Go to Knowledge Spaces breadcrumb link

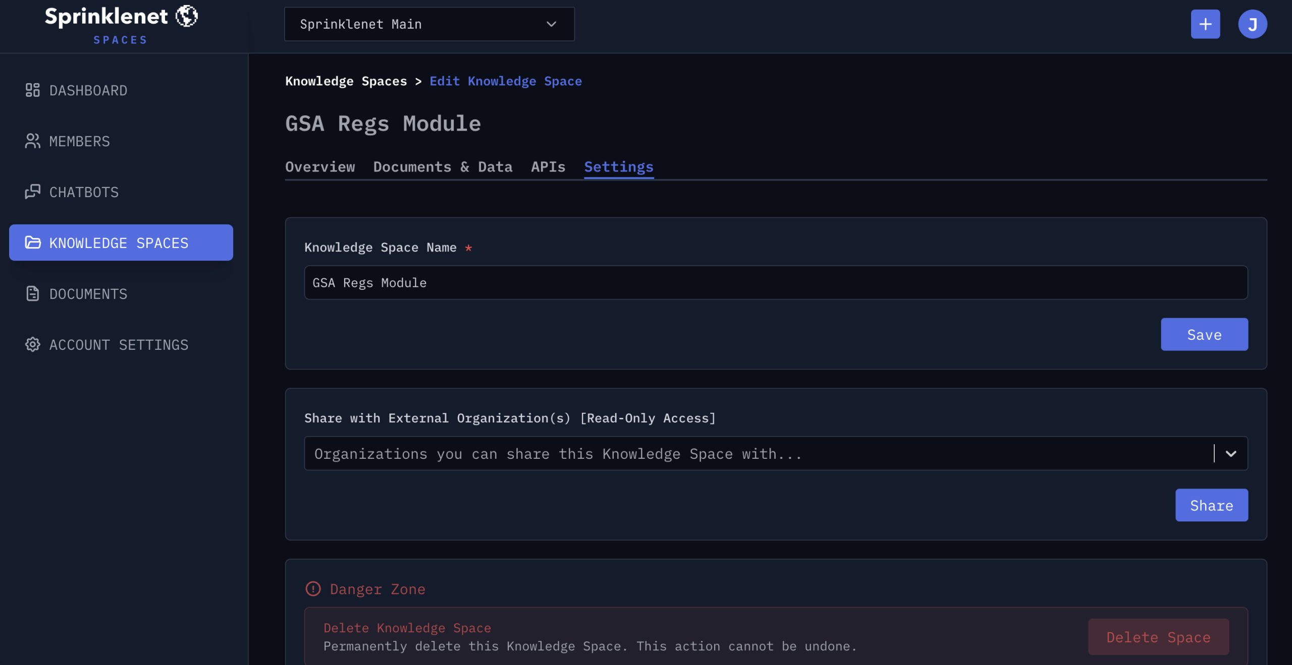point(346,81)
